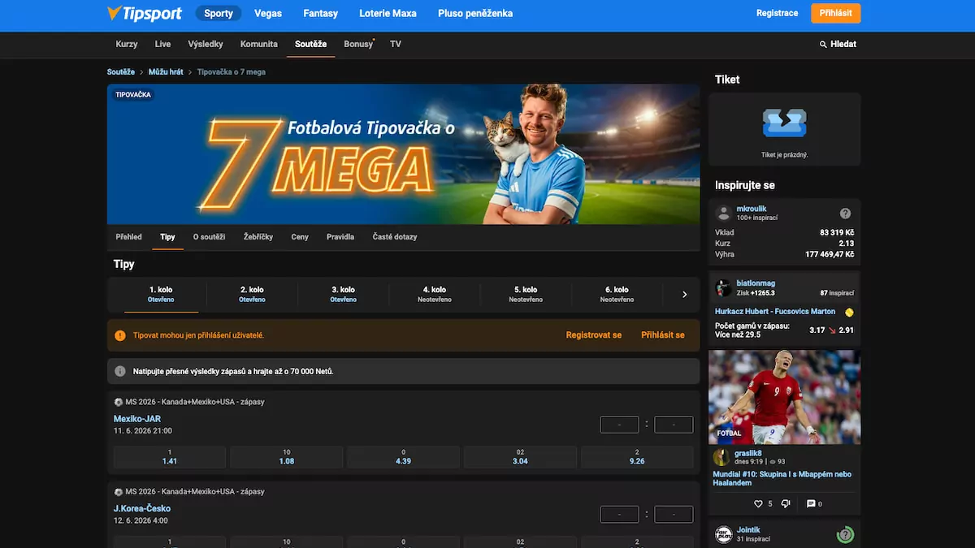Switch to Vegas section

(268, 13)
